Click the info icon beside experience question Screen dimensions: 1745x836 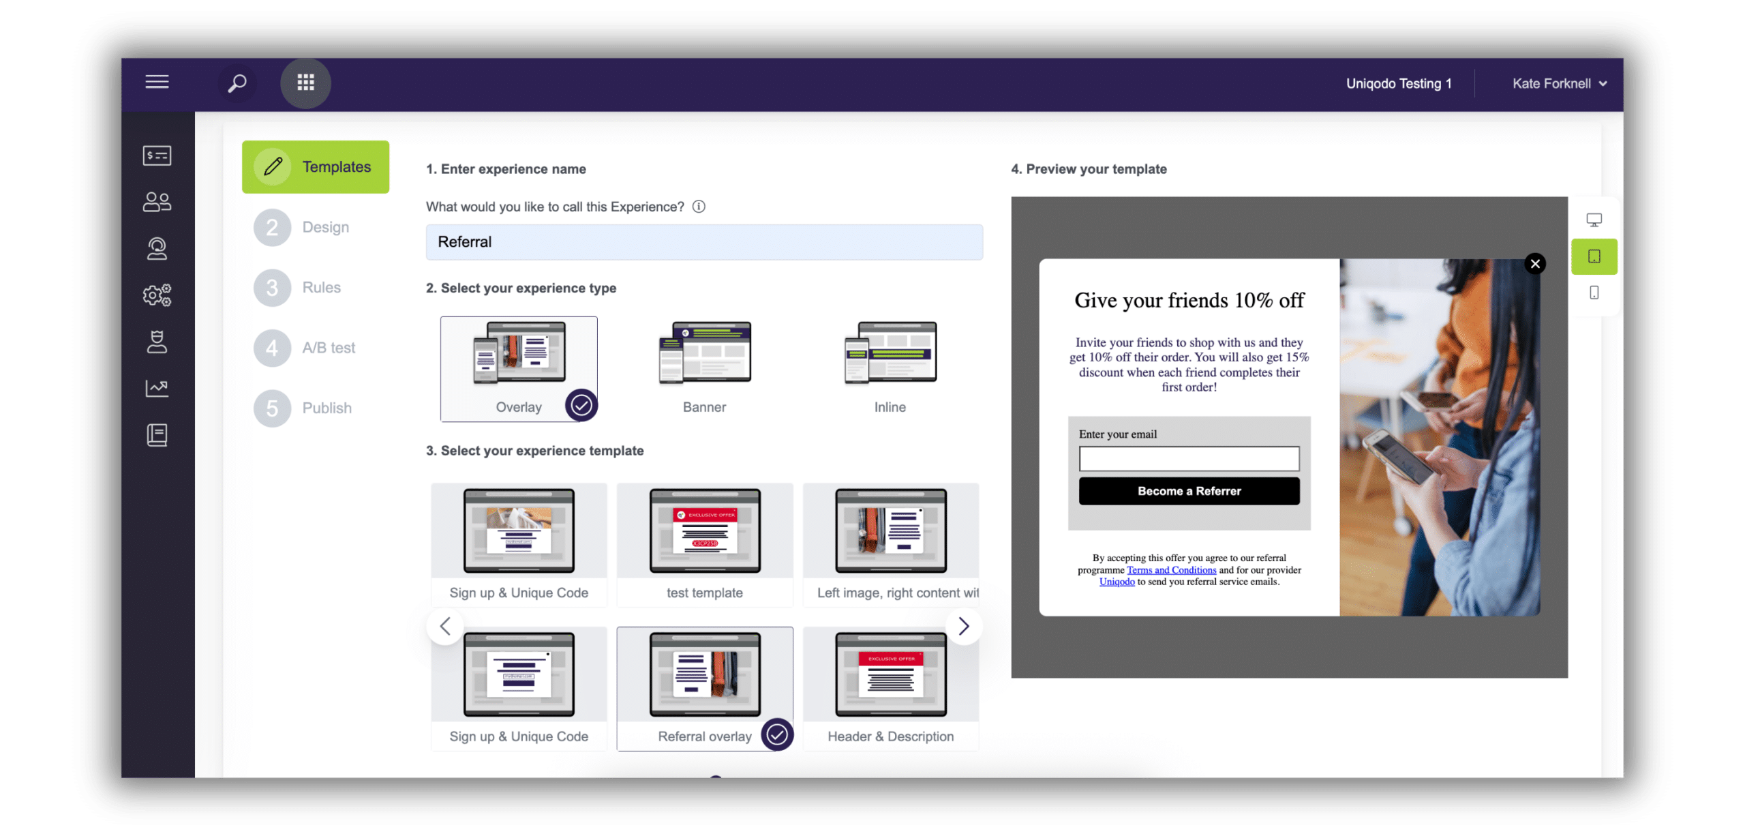coord(699,207)
